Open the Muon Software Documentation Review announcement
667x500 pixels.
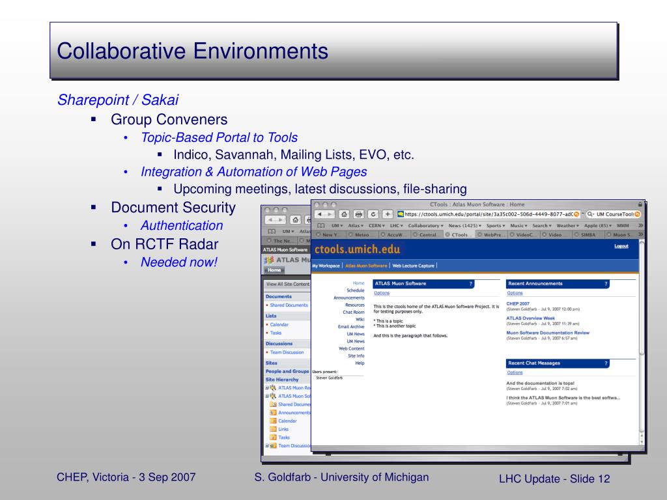click(x=548, y=333)
